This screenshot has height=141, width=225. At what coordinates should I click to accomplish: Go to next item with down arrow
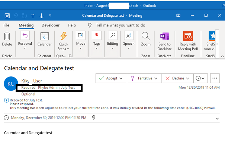click(42, 16)
